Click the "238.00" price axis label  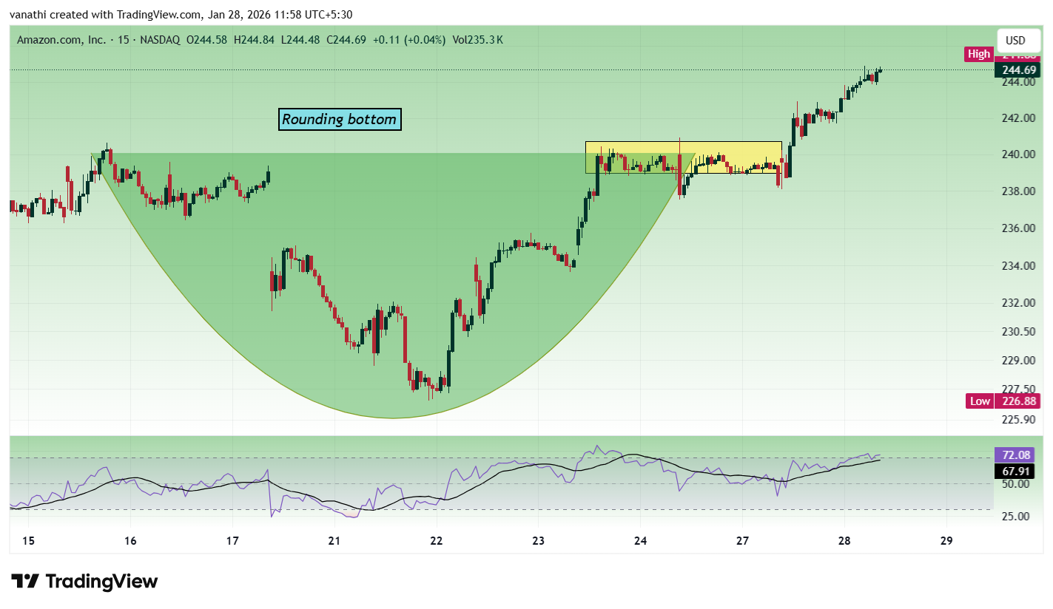[x=1019, y=191]
